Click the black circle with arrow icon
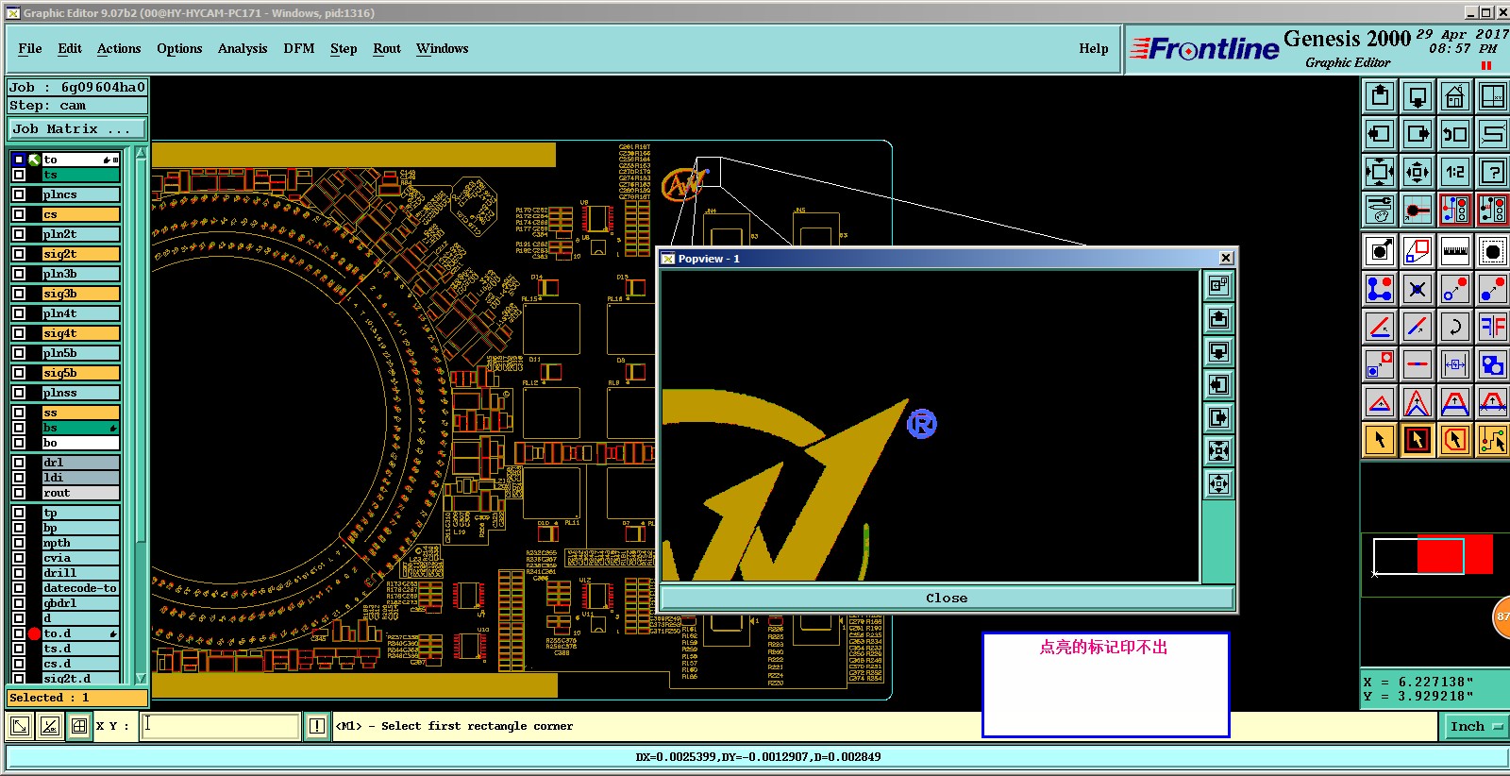Screen dimensions: 1510x776 point(1380,251)
